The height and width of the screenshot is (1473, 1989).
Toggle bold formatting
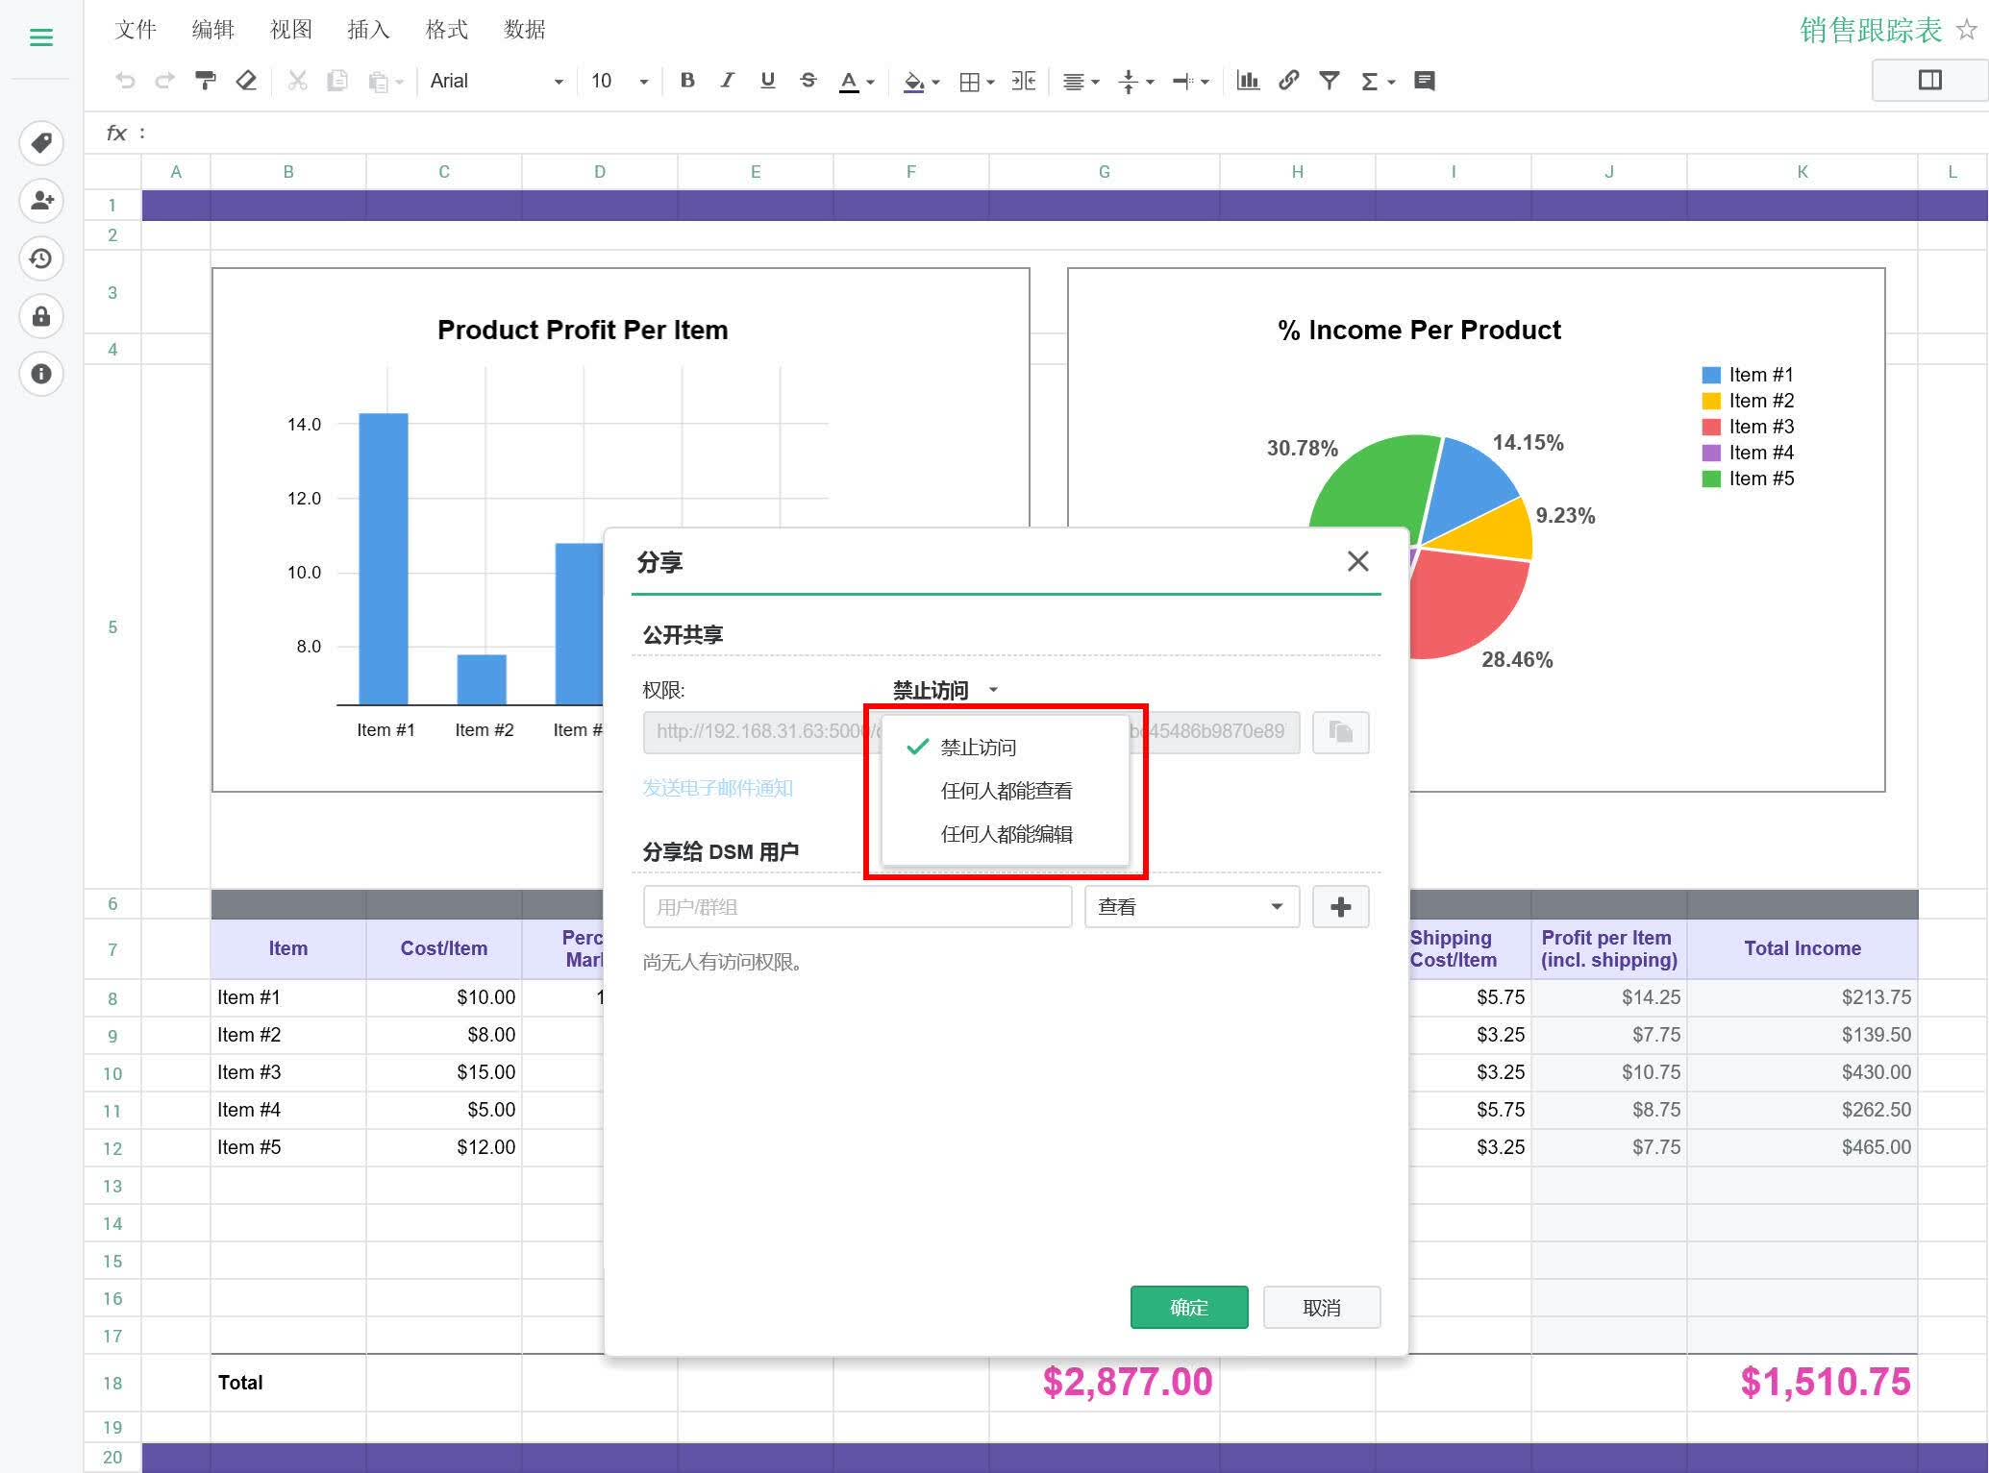click(687, 81)
